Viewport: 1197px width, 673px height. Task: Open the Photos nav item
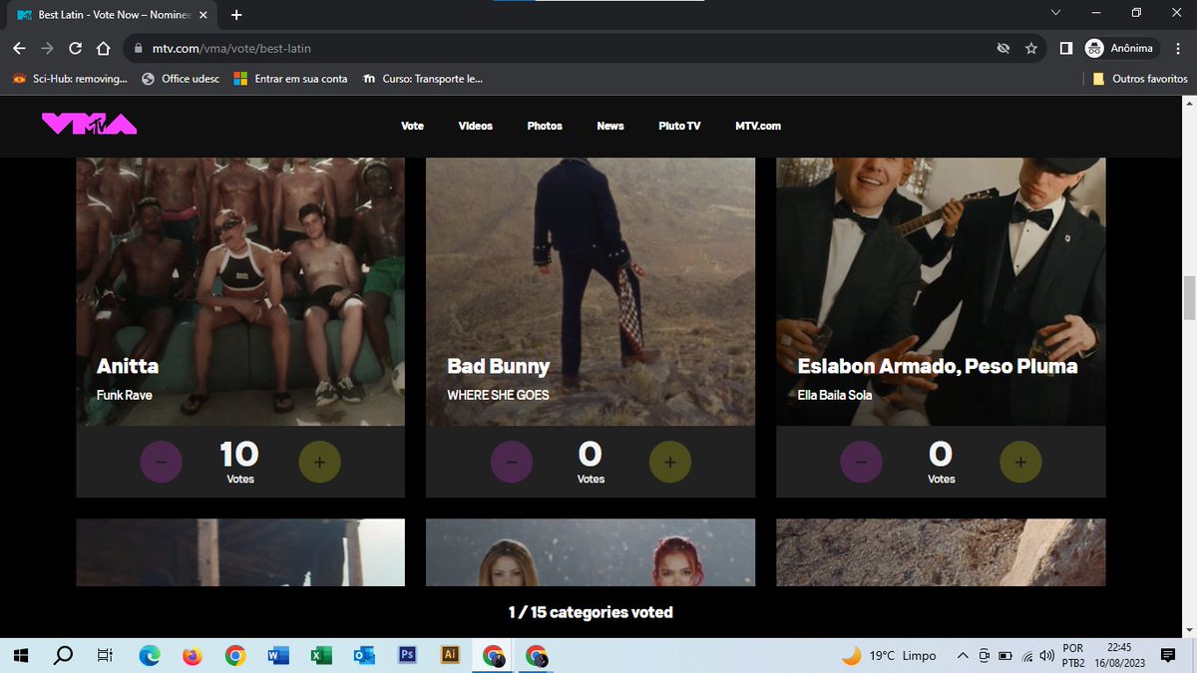[x=545, y=126]
